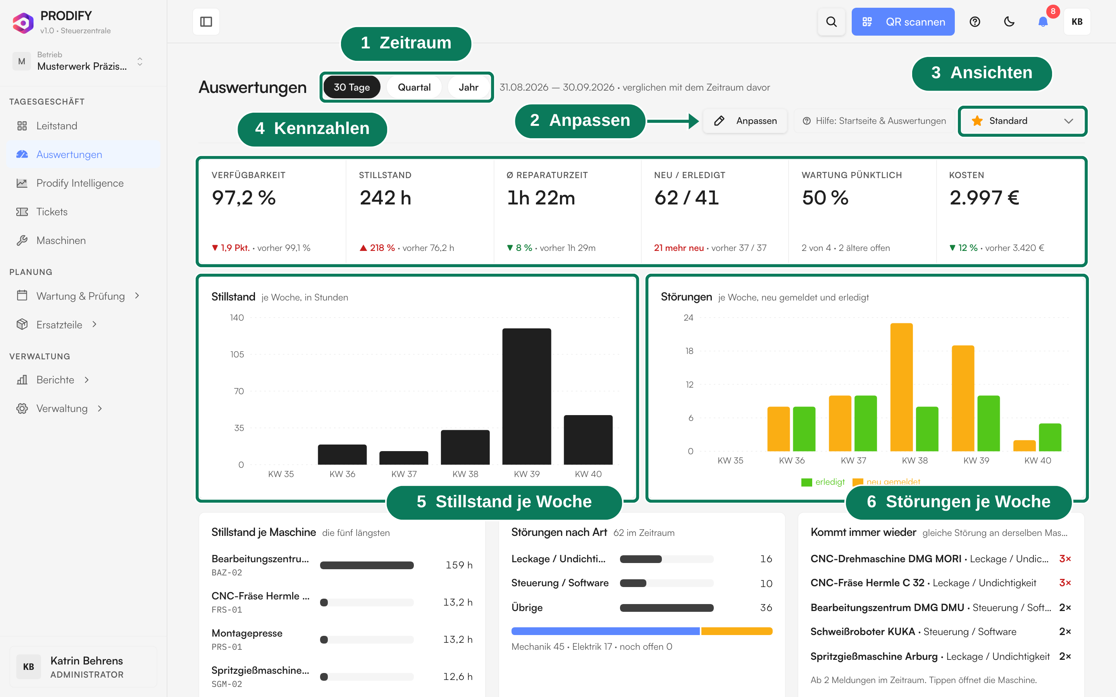Toggle the sidebar panel icon
The width and height of the screenshot is (1116, 697).
[206, 22]
